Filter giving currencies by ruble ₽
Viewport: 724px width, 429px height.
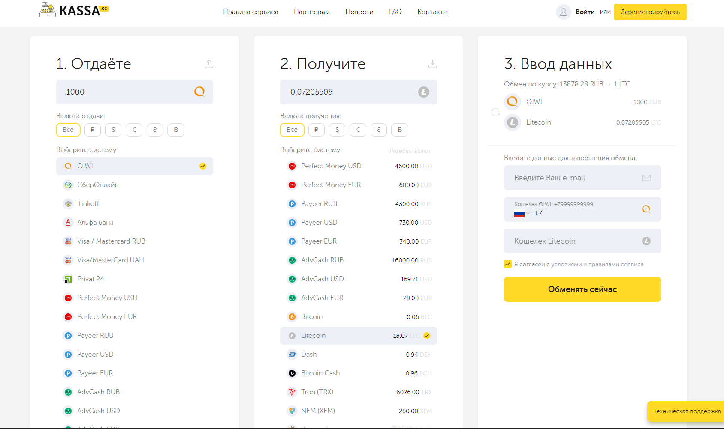(x=93, y=130)
